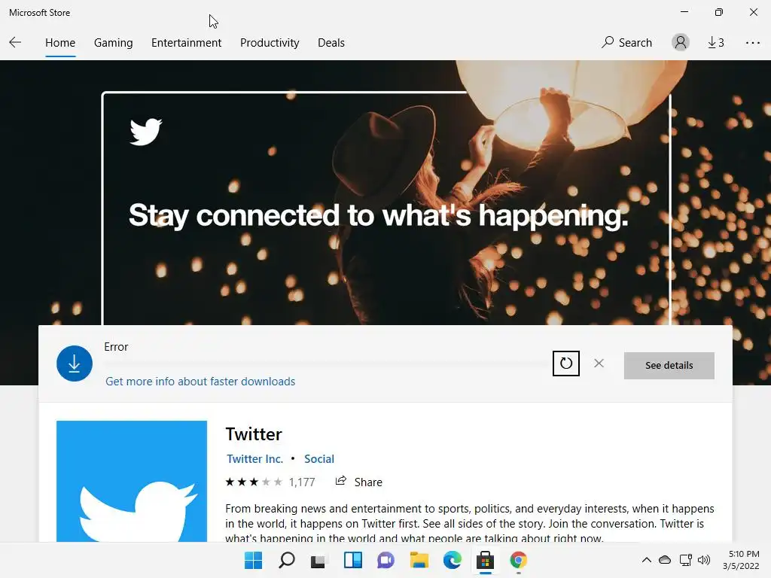Go back with the back arrow
This screenshot has width=771, height=578.
15,42
